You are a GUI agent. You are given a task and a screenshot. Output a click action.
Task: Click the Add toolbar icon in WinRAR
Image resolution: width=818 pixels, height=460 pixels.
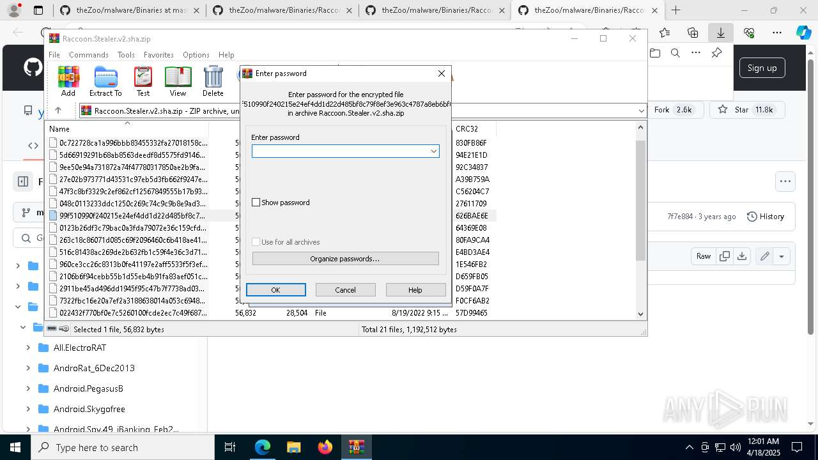68,81
